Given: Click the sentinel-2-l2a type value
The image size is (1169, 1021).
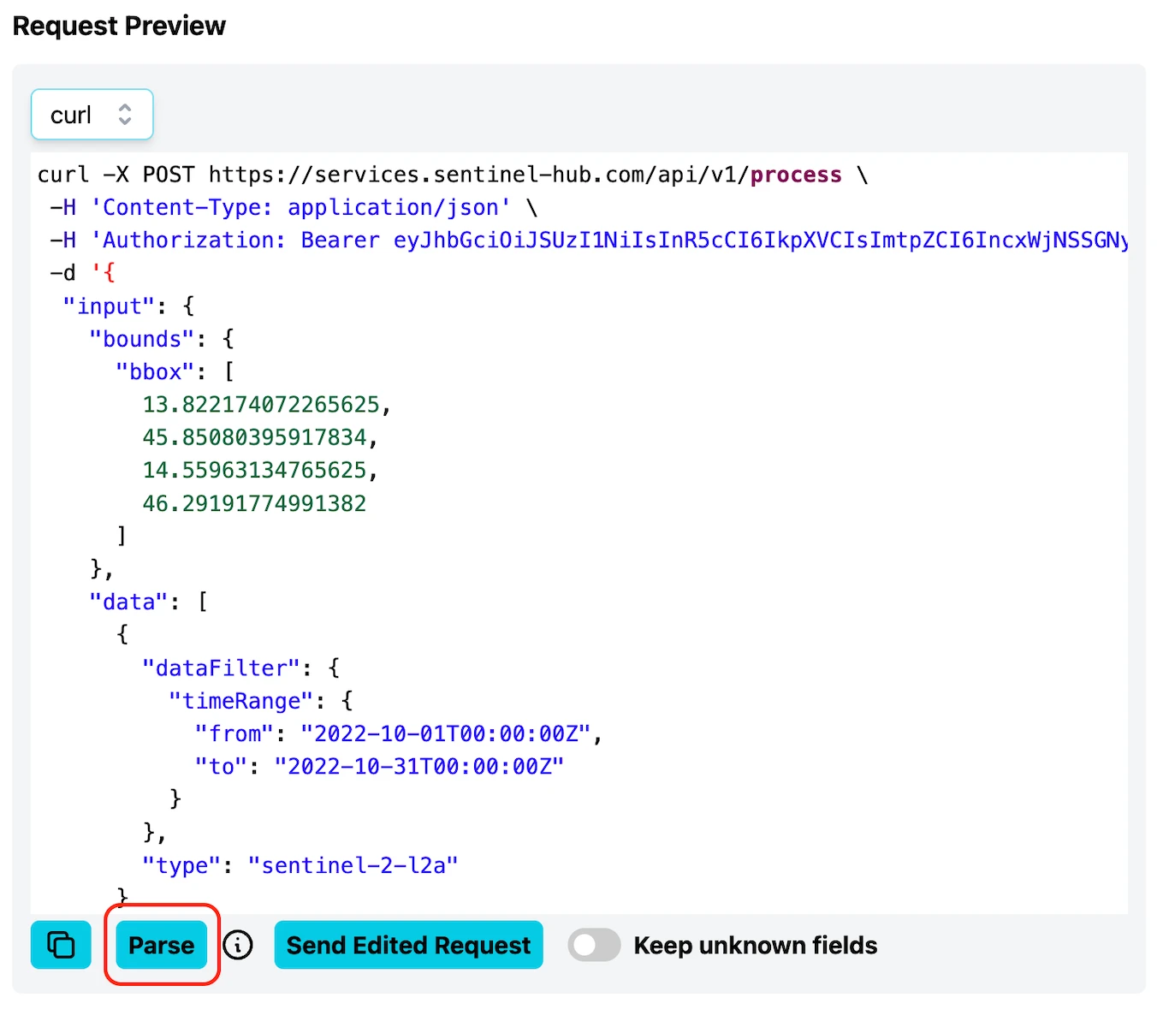Looking at the screenshot, I should click(352, 865).
